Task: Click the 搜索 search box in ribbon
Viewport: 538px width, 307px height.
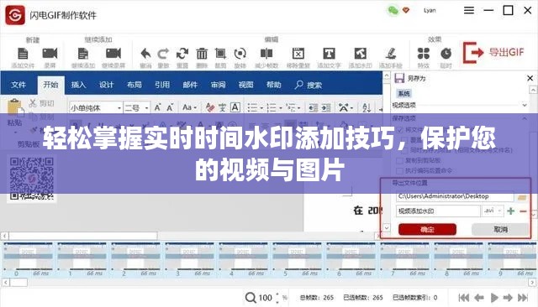Action: [x=309, y=85]
